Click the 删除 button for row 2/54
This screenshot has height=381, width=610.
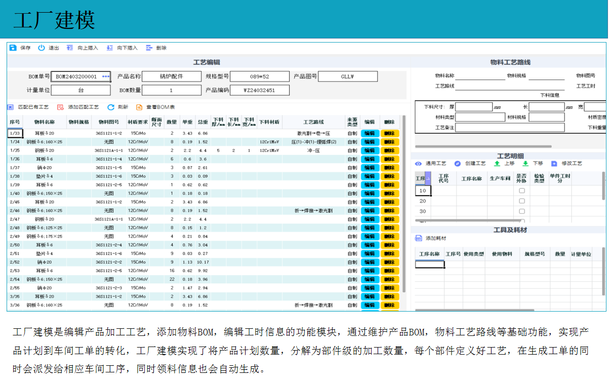pyautogui.click(x=390, y=280)
